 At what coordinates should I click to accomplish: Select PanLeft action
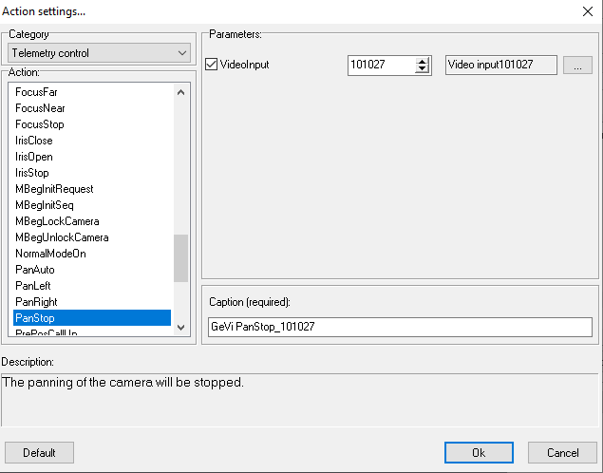33,286
